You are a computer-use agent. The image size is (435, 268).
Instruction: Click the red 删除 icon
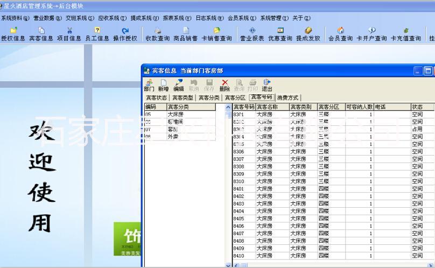coord(224,86)
